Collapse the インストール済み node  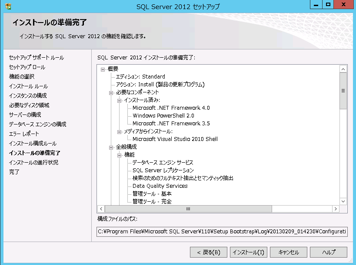click(119, 101)
